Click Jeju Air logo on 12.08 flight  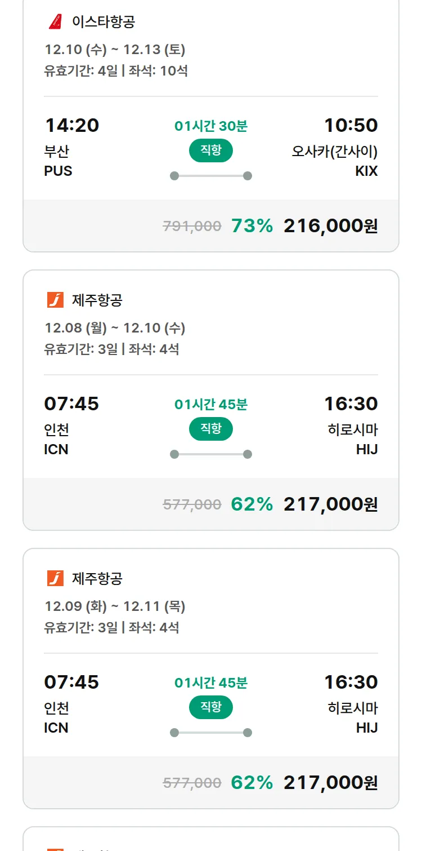pos(55,300)
